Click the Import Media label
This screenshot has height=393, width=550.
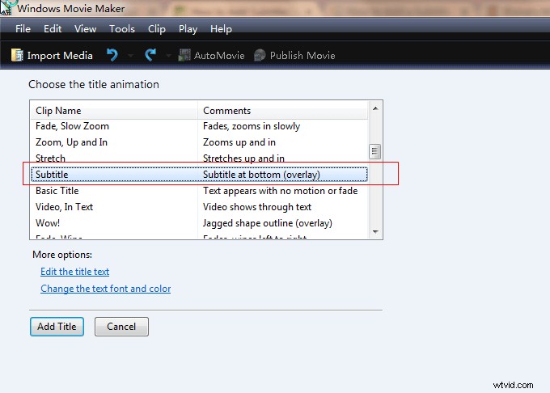click(60, 55)
